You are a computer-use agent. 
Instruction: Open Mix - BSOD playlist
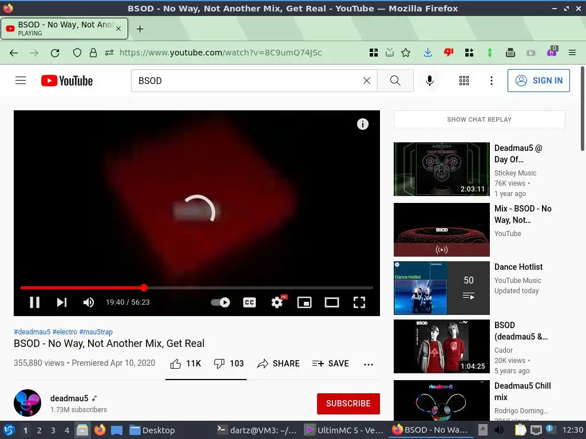441,230
